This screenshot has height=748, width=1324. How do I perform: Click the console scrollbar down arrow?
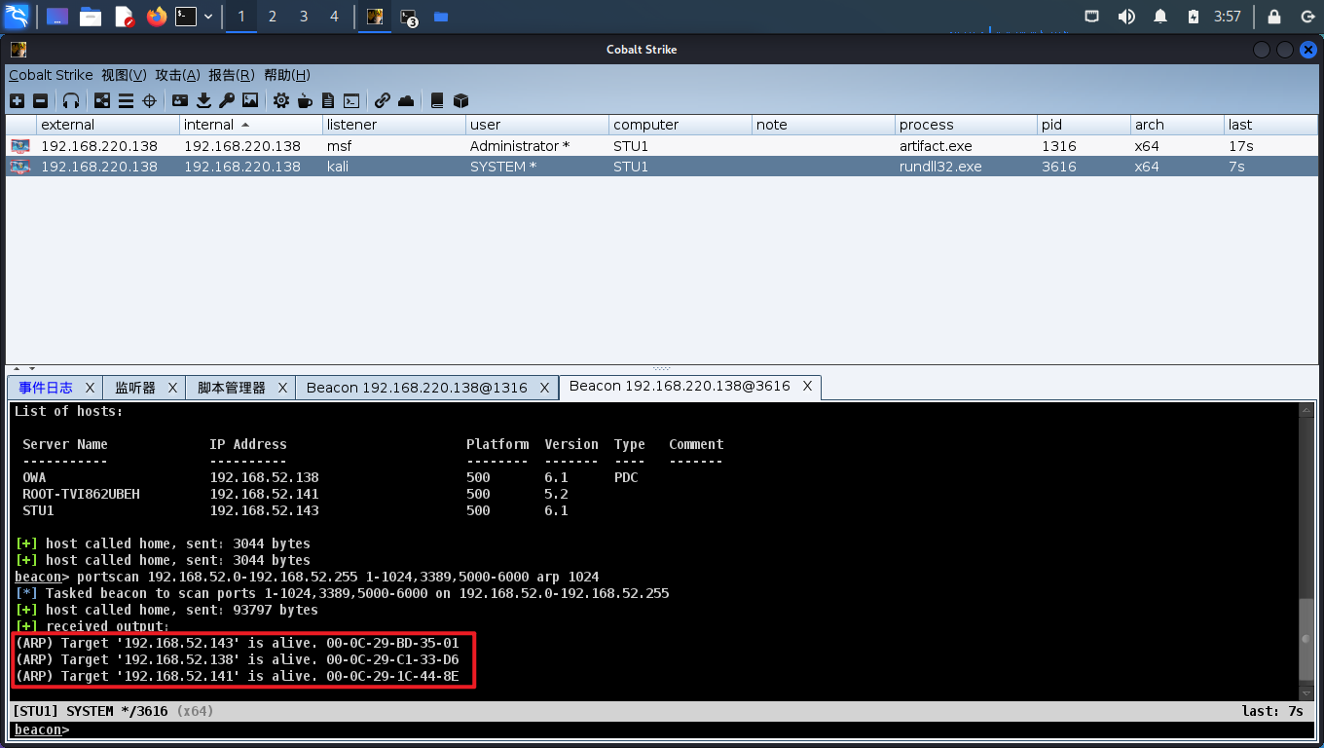pyautogui.click(x=1306, y=692)
